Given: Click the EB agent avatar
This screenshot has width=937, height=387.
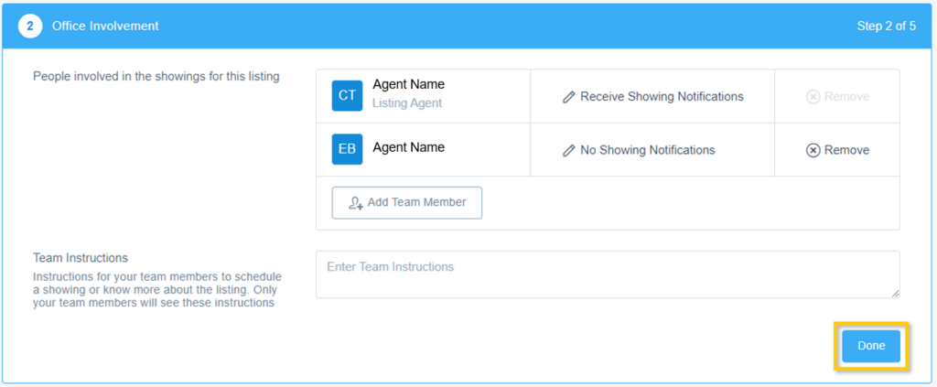Looking at the screenshot, I should tap(348, 149).
